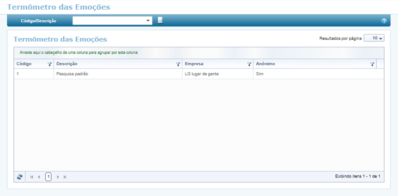The height and width of the screenshot is (196, 398).
Task: Open filter on the Descrição column
Action: click(x=178, y=64)
